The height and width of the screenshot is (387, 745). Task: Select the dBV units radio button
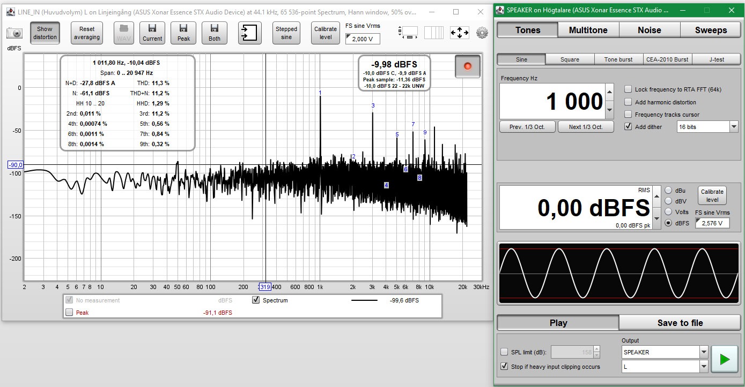[669, 201]
